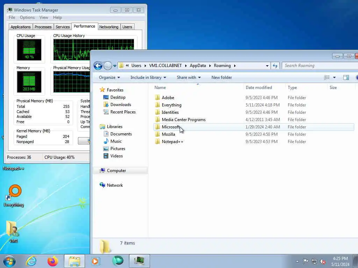Open Windows Media Player from taskbar
Image resolution: width=358 pixels, height=268 pixels.
pos(95,261)
